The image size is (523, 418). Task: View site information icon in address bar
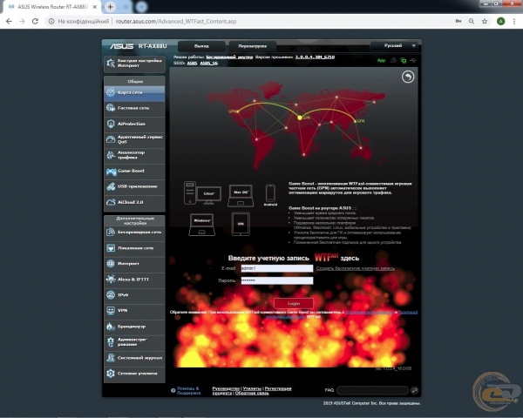pyautogui.click(x=51, y=21)
